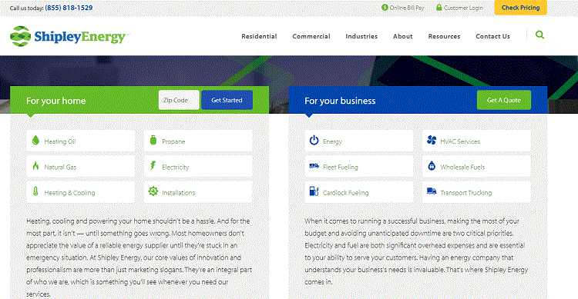The image size is (578, 299).
Task: Click the Electricity lightning bolt icon
Action: point(153,166)
